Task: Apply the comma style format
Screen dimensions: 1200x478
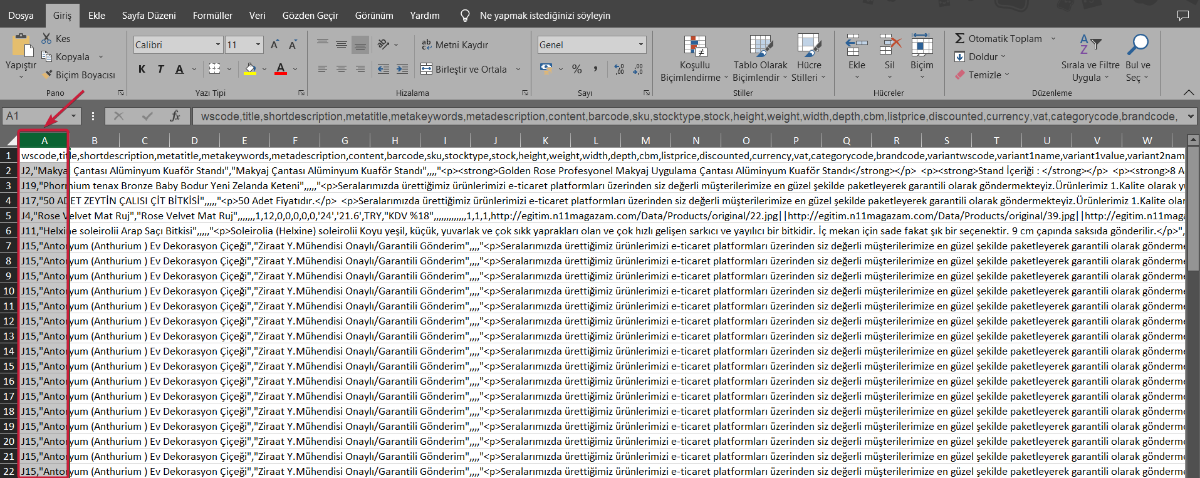Action: [x=595, y=69]
